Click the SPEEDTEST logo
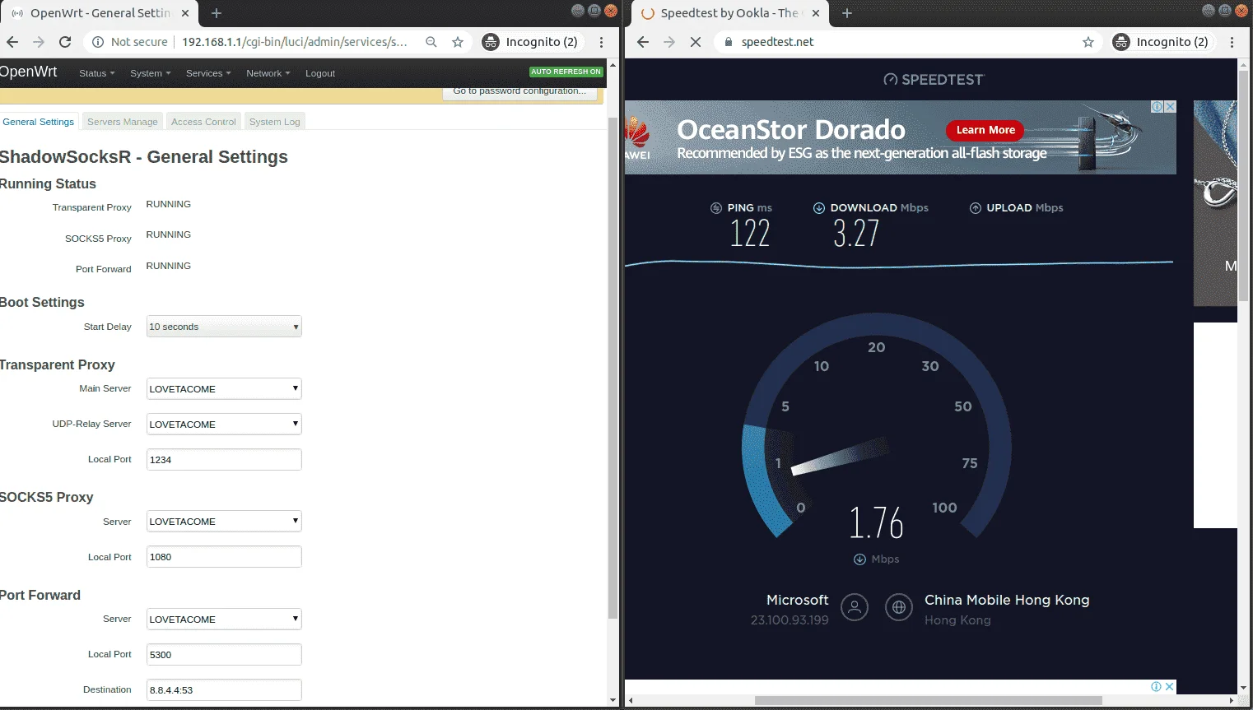 pos(934,80)
